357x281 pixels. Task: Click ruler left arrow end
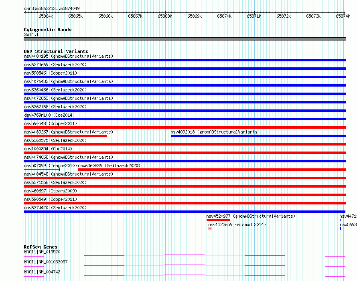click(25, 12)
